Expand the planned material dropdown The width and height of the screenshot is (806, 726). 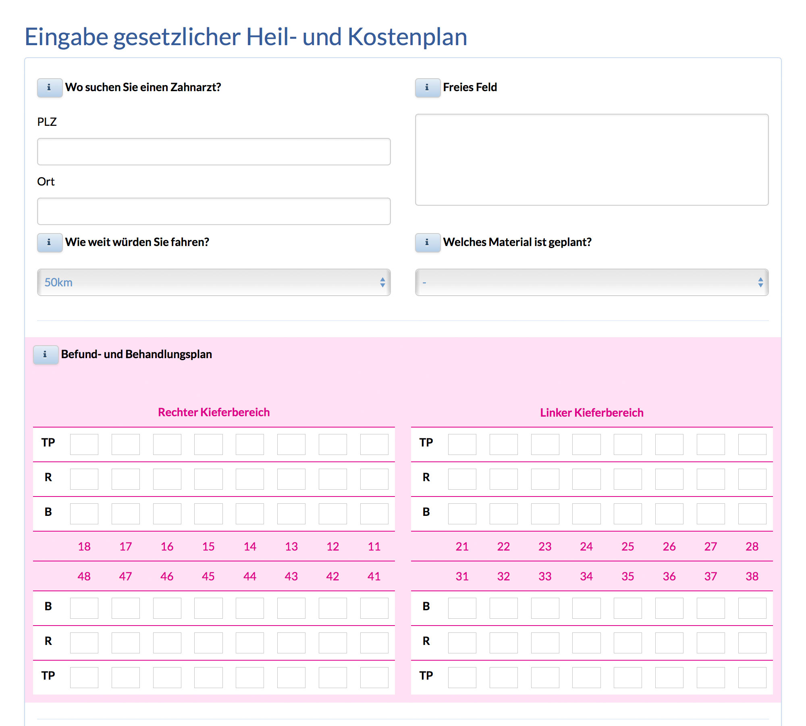click(592, 282)
